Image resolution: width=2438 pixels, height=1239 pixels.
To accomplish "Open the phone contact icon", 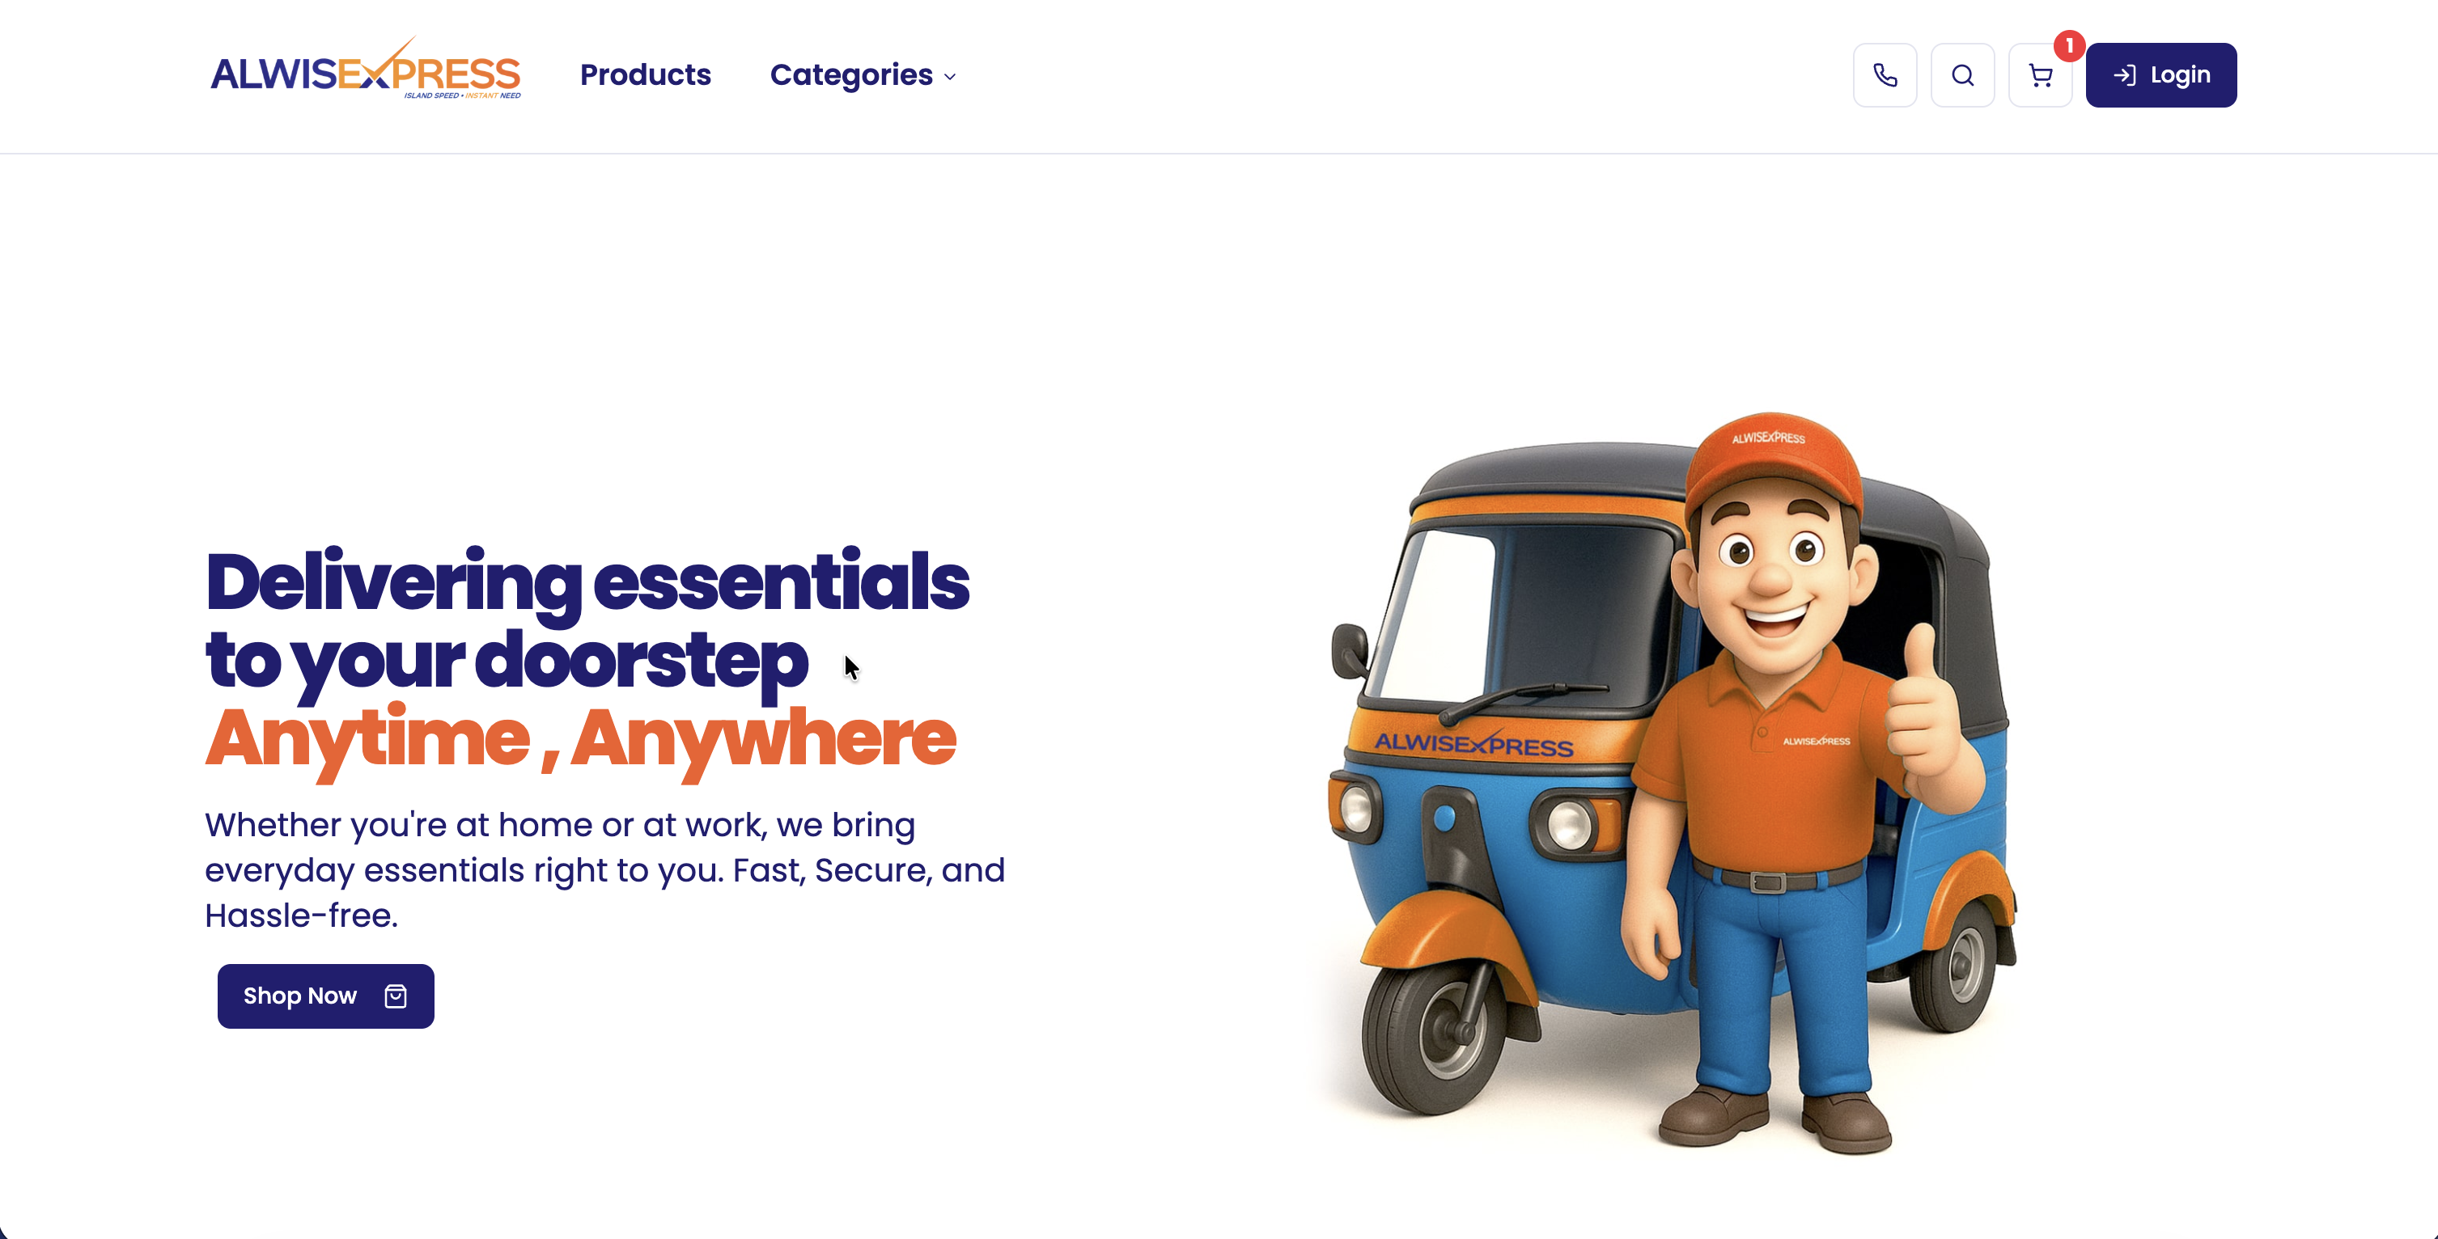I will [1885, 74].
